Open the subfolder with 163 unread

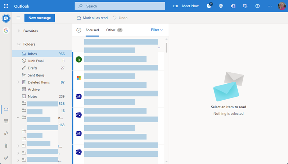tap(42, 125)
